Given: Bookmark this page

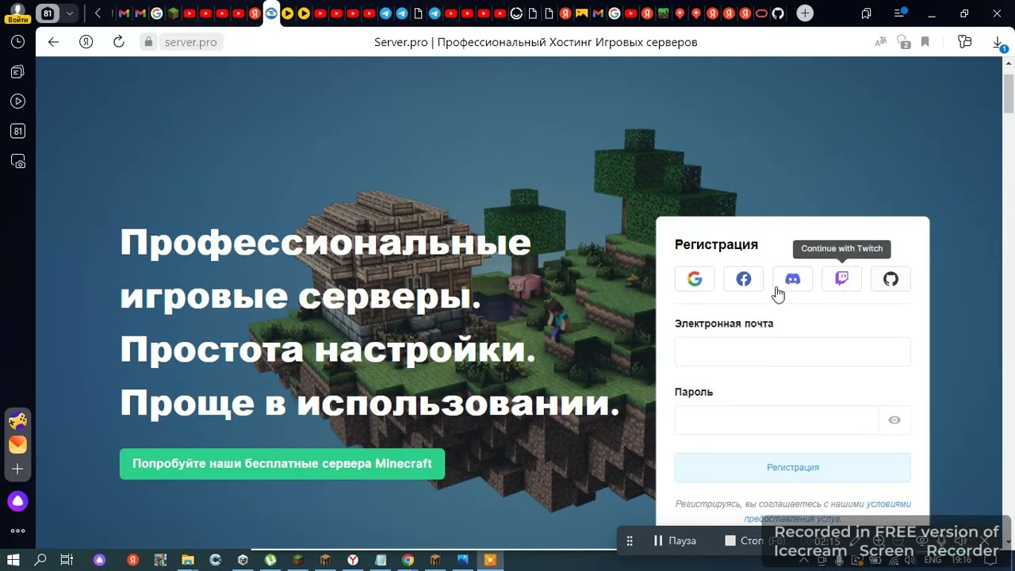Looking at the screenshot, I should point(925,42).
